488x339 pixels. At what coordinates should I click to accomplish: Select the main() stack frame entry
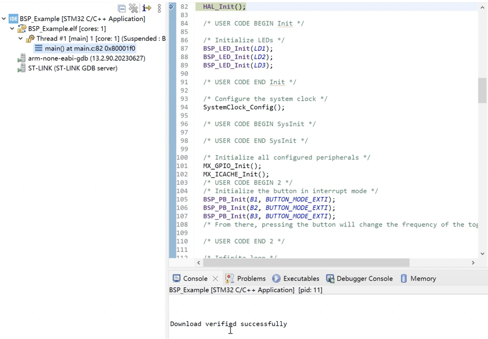(x=90, y=49)
